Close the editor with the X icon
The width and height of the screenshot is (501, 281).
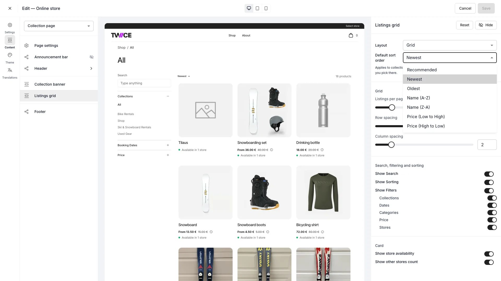click(x=10, y=8)
